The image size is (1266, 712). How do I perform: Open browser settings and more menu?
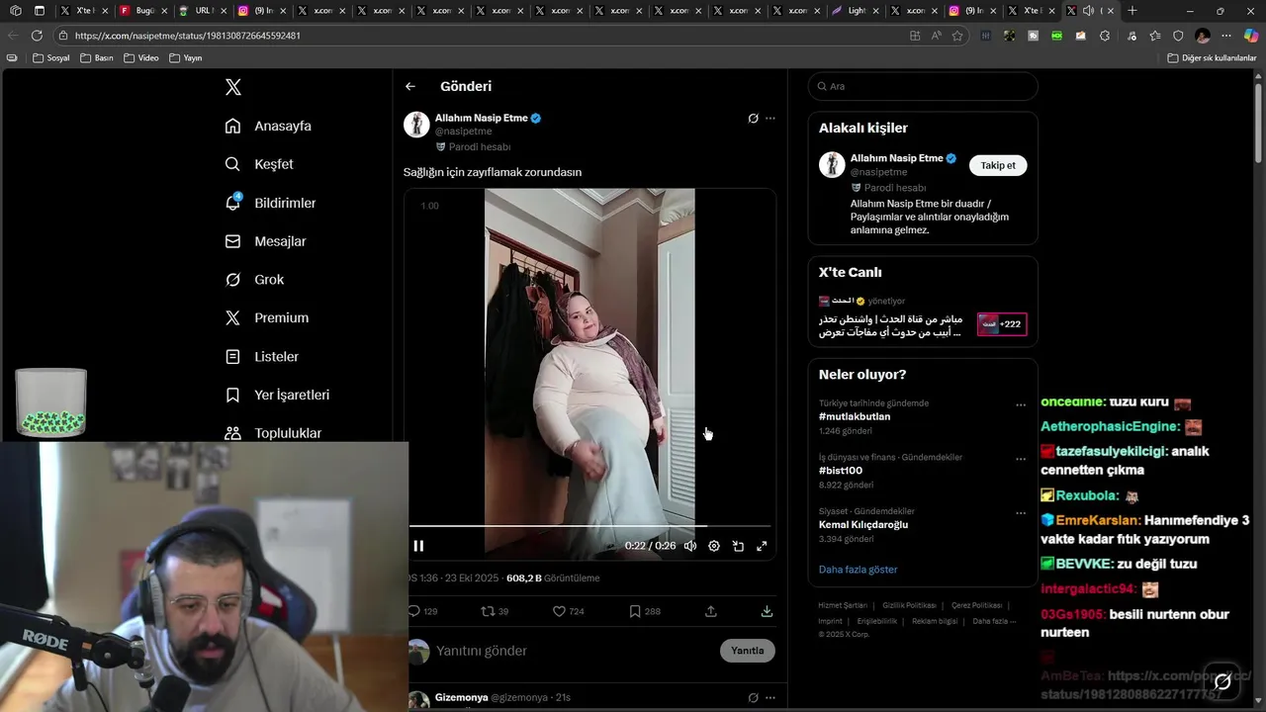[x=1227, y=36]
